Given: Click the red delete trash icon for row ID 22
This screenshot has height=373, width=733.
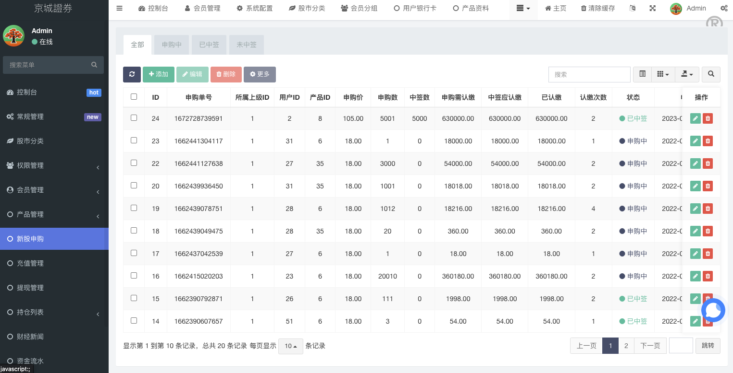Looking at the screenshot, I should pyautogui.click(x=708, y=163).
